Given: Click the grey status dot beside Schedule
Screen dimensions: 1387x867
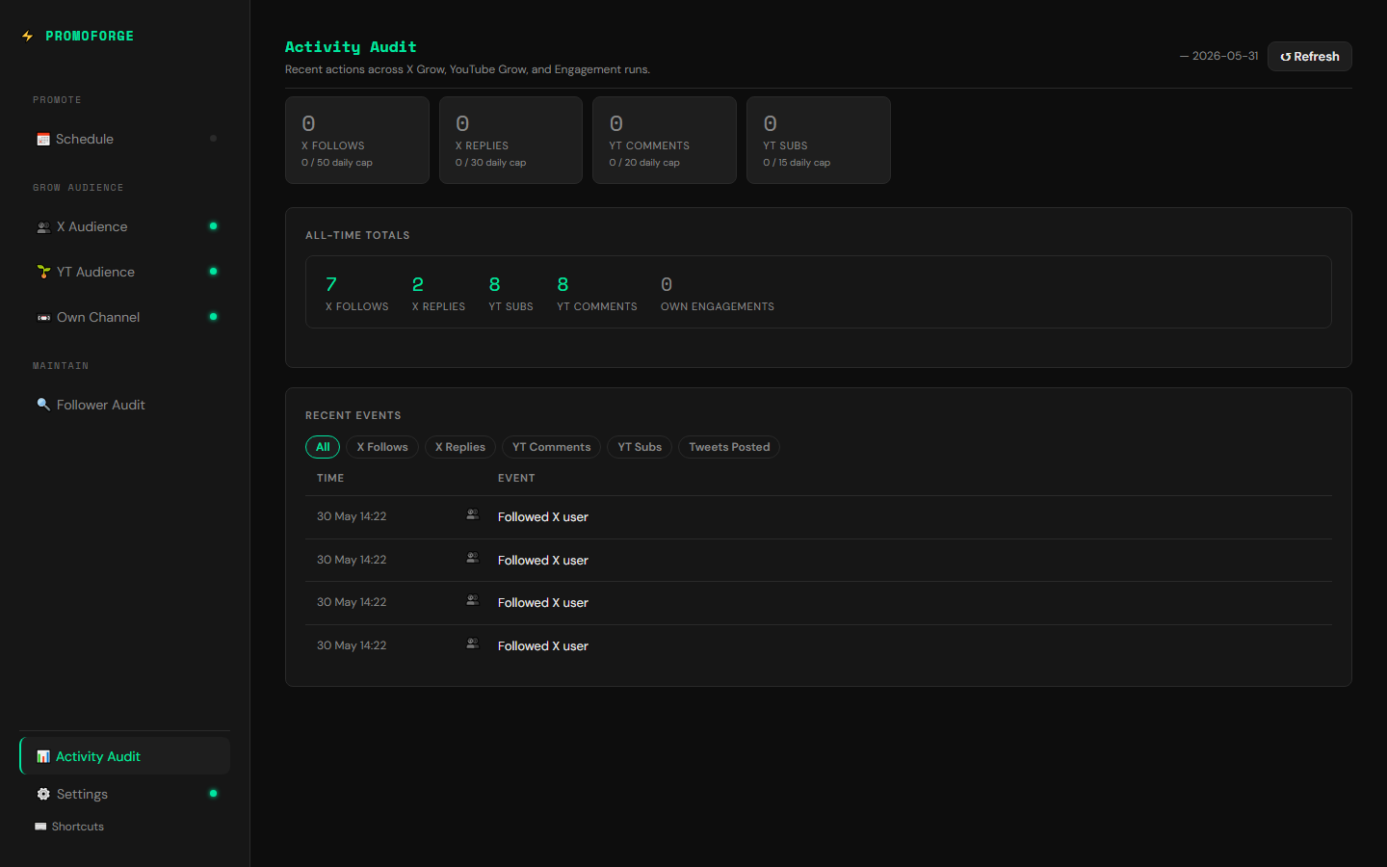Looking at the screenshot, I should [214, 139].
